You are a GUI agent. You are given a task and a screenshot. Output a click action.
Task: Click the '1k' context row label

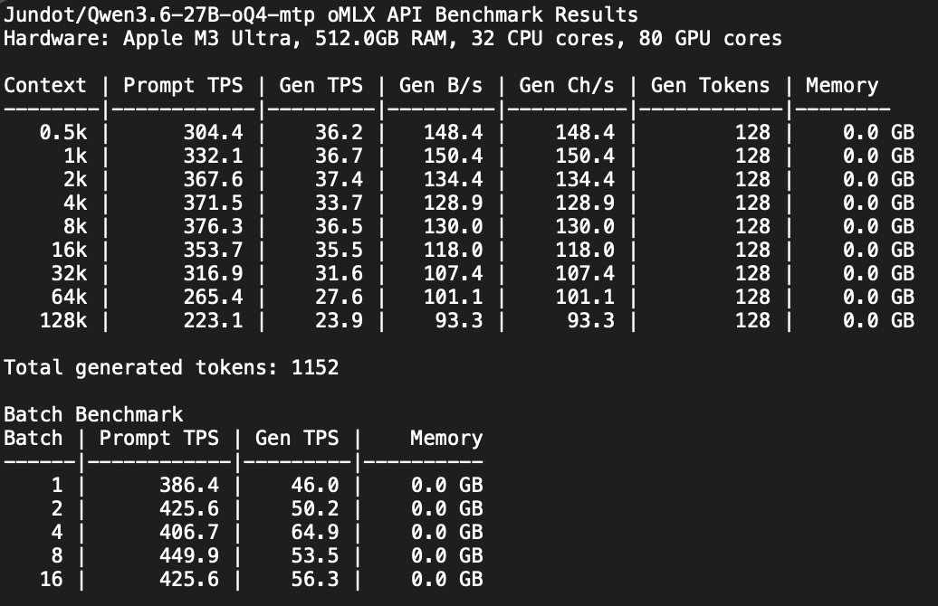(x=75, y=156)
